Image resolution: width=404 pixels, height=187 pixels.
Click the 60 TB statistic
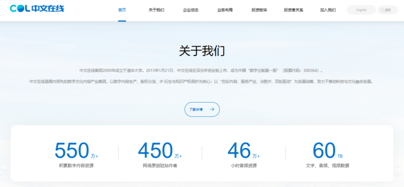click(328, 151)
